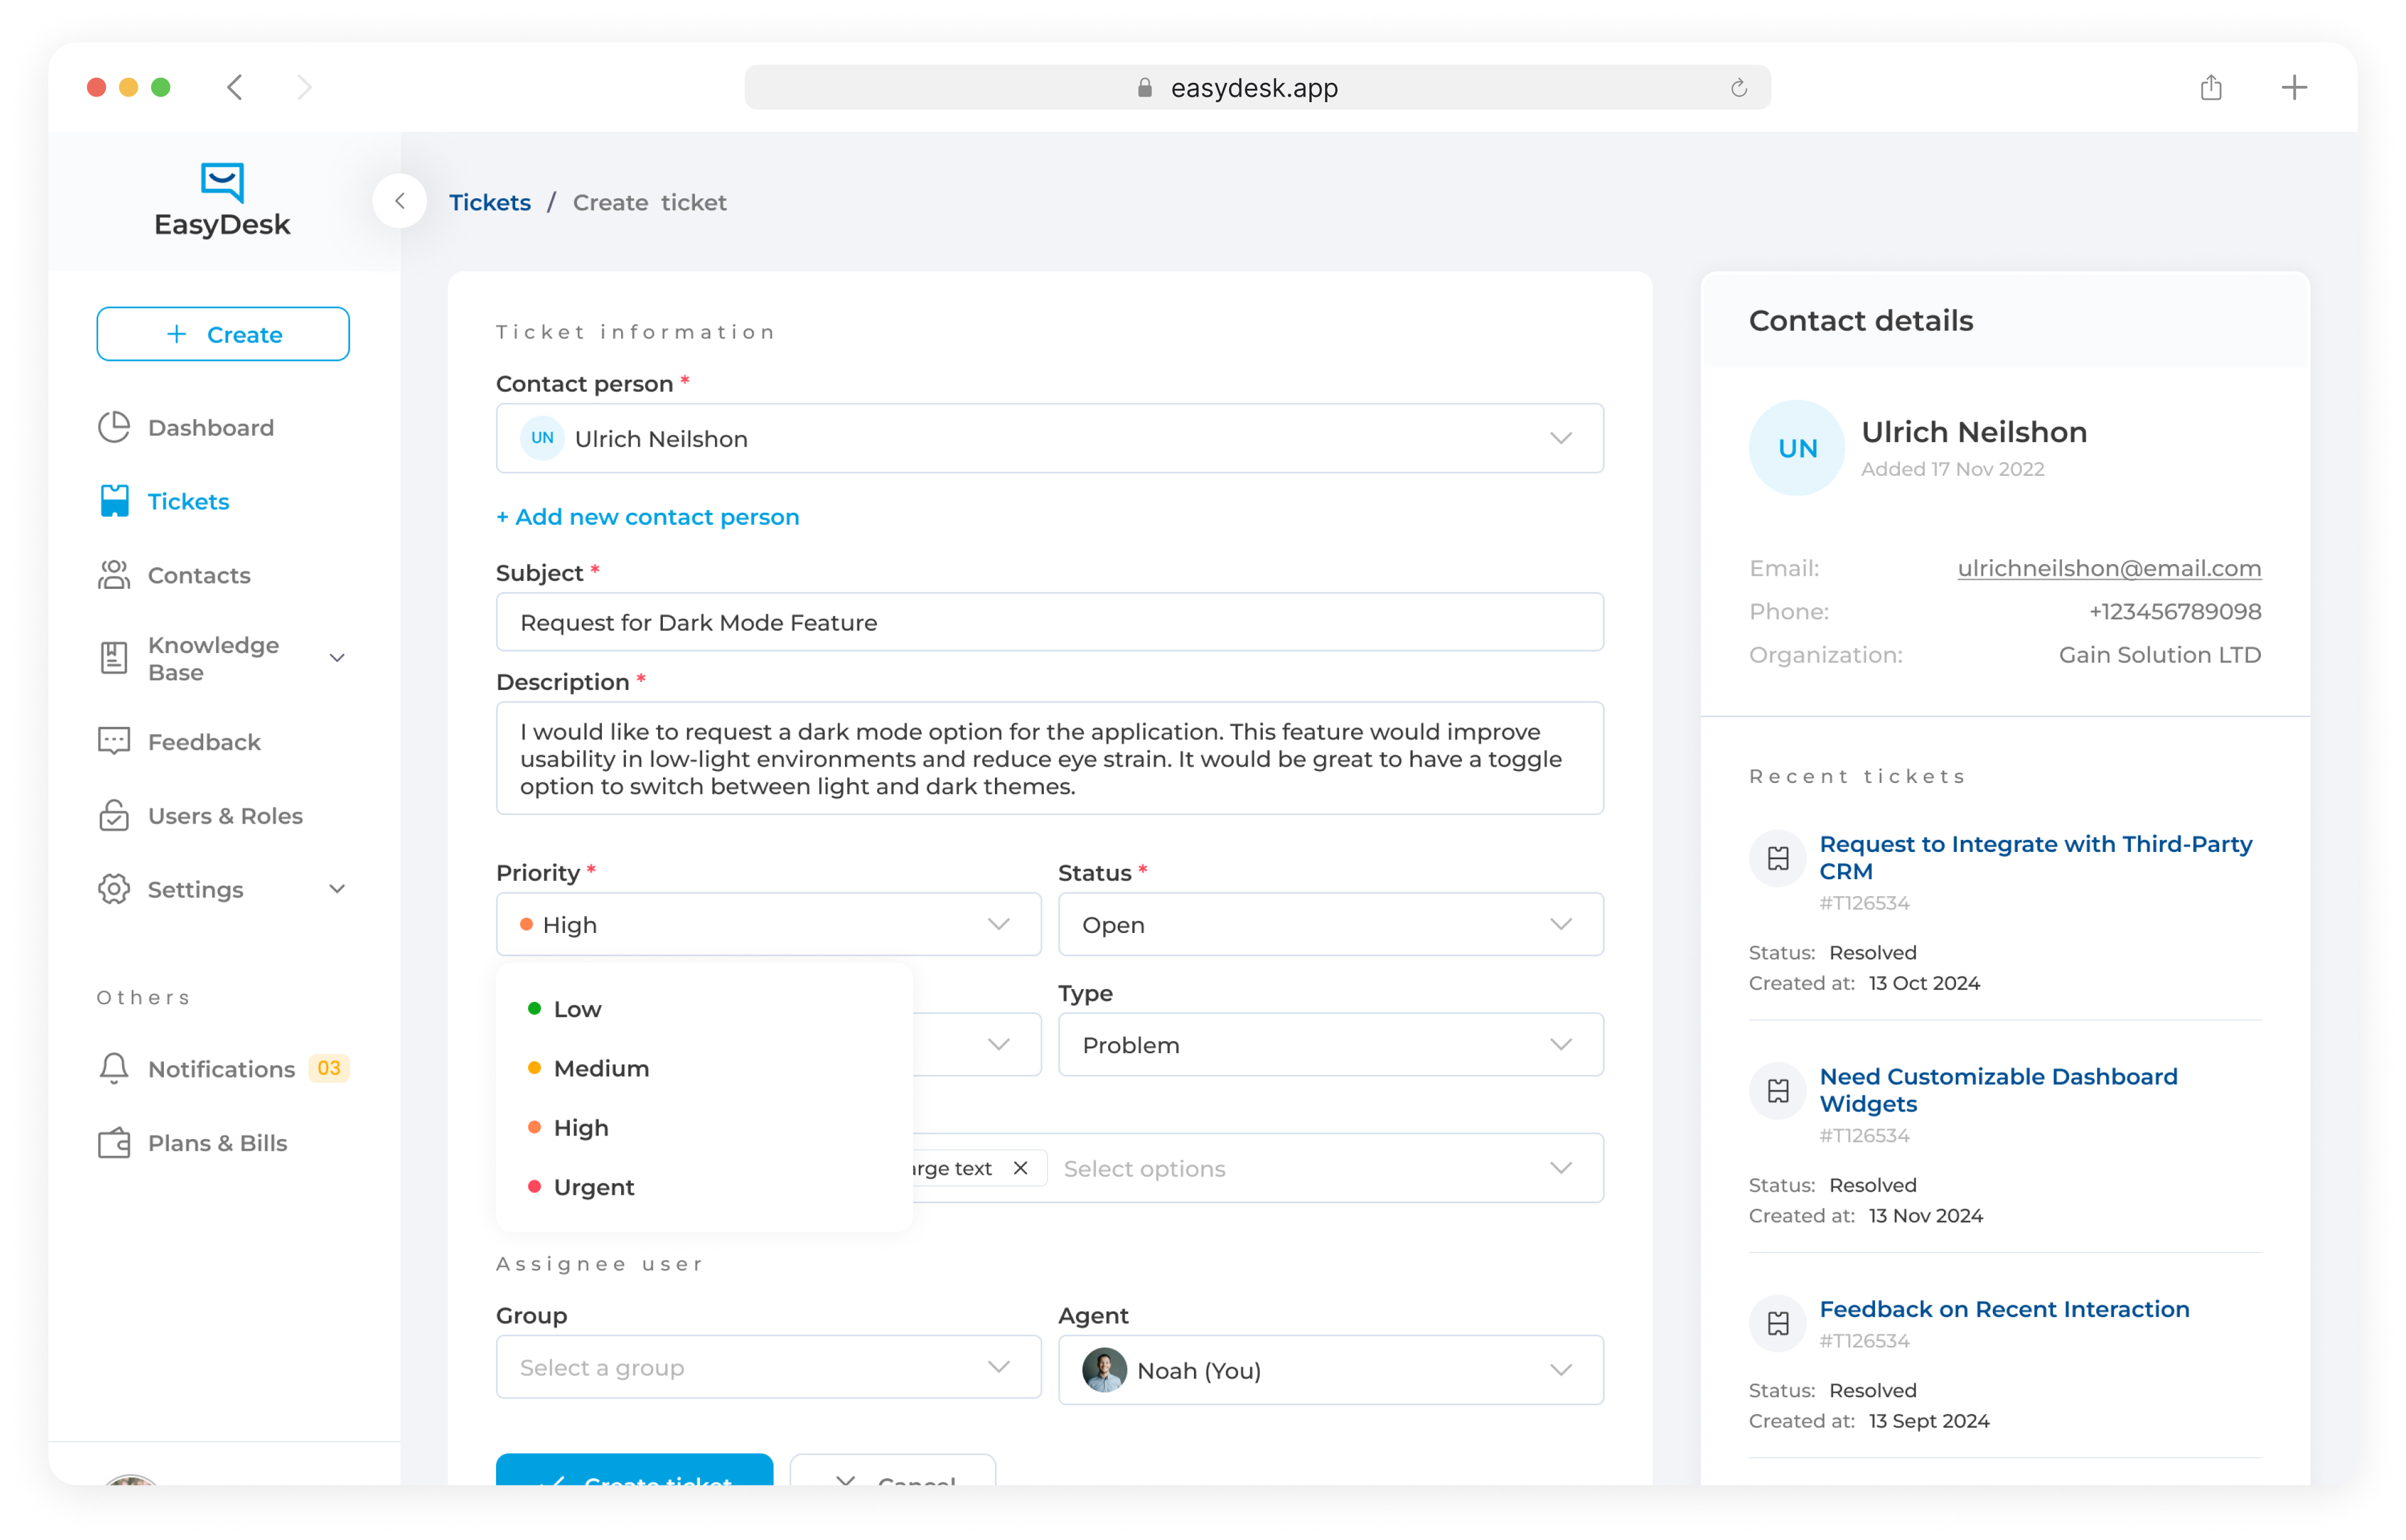Select the green Low priority option

click(577, 1009)
